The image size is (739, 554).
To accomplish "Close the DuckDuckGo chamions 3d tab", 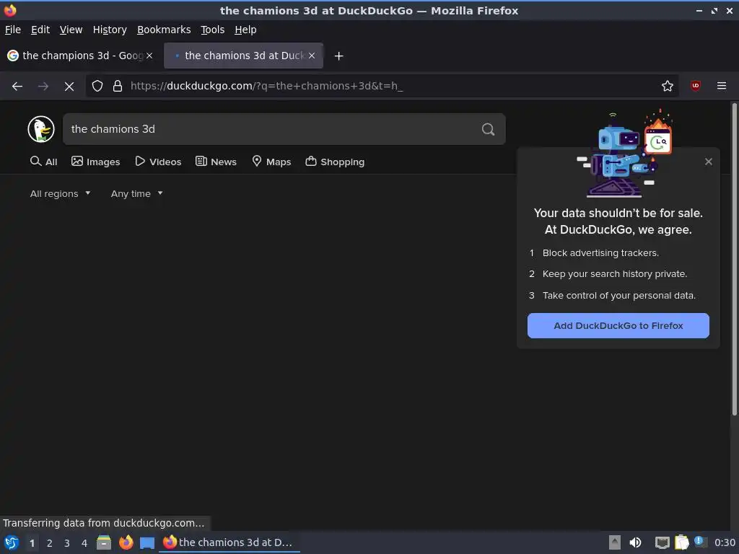I will click(x=312, y=56).
